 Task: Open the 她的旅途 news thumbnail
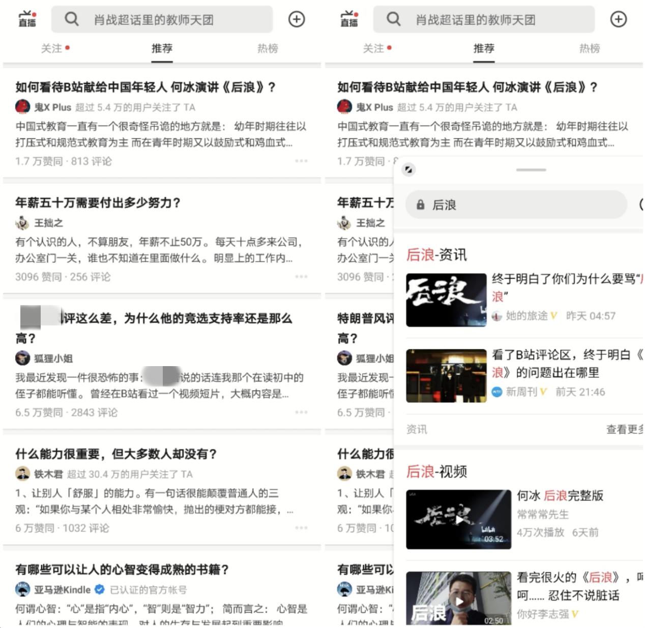point(446,300)
